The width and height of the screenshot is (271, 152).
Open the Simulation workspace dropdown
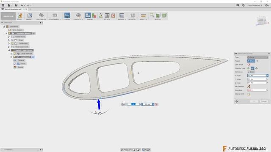coord(8,16)
